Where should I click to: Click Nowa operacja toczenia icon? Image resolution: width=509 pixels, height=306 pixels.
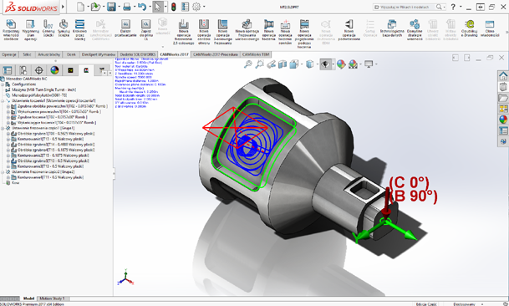pyautogui.click(x=268, y=30)
